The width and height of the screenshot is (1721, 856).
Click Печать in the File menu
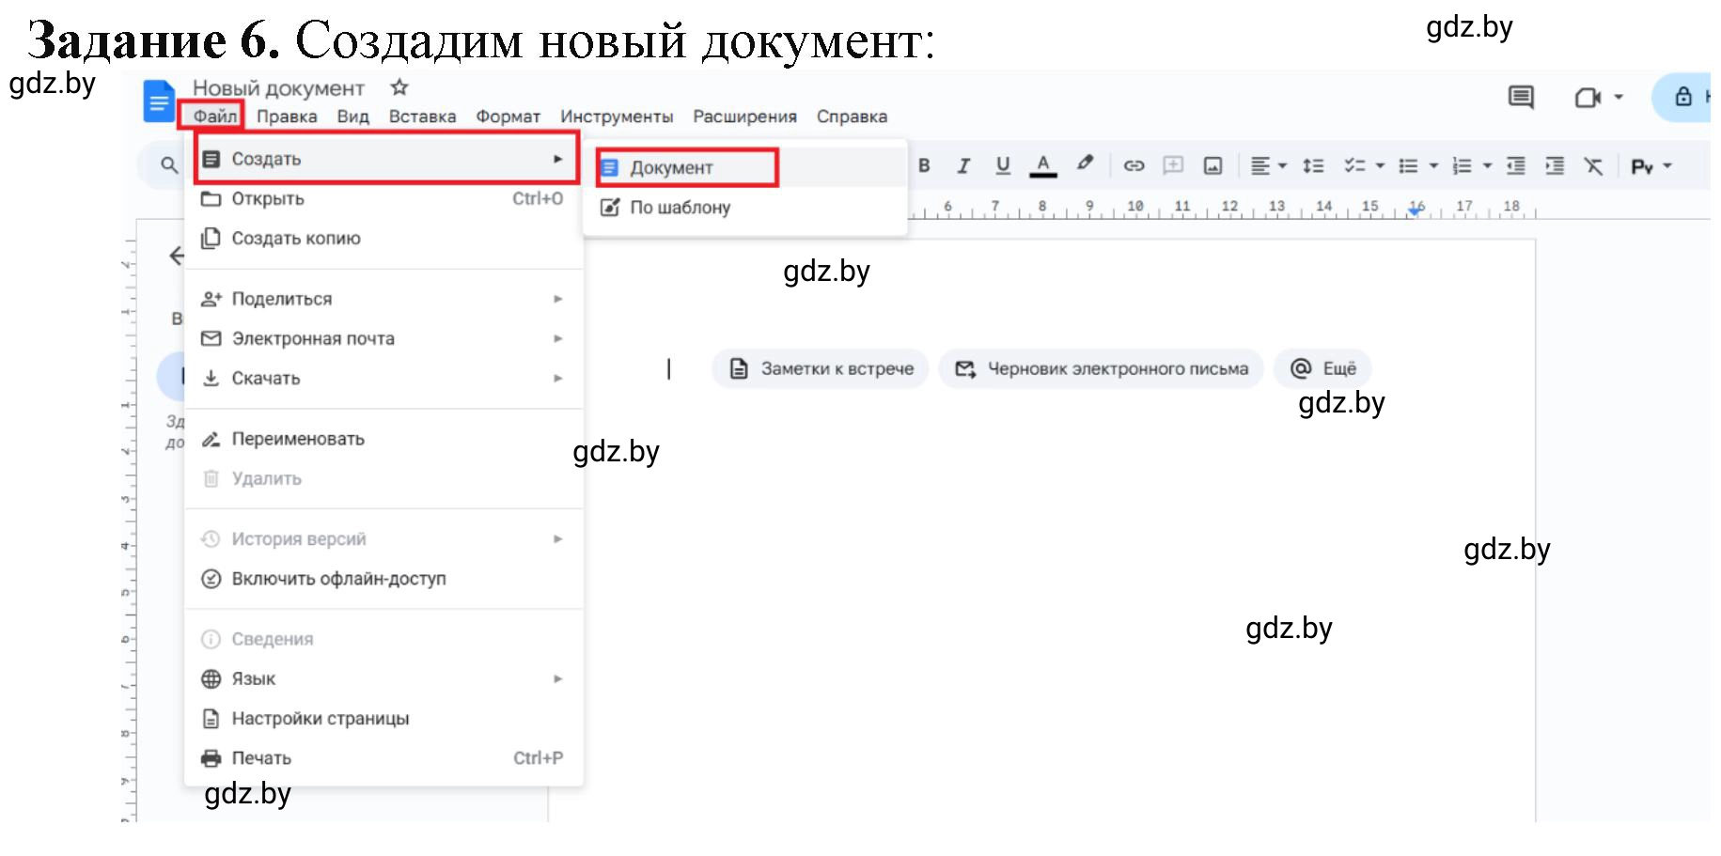click(384, 757)
